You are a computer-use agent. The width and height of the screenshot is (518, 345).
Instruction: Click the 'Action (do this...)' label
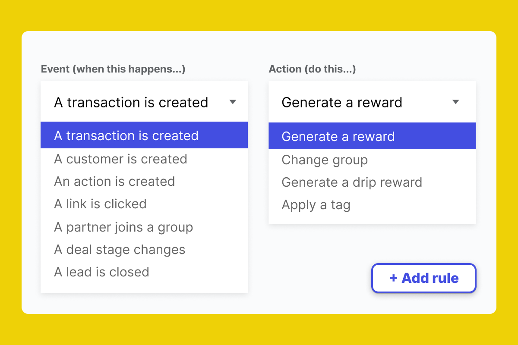coord(312,69)
